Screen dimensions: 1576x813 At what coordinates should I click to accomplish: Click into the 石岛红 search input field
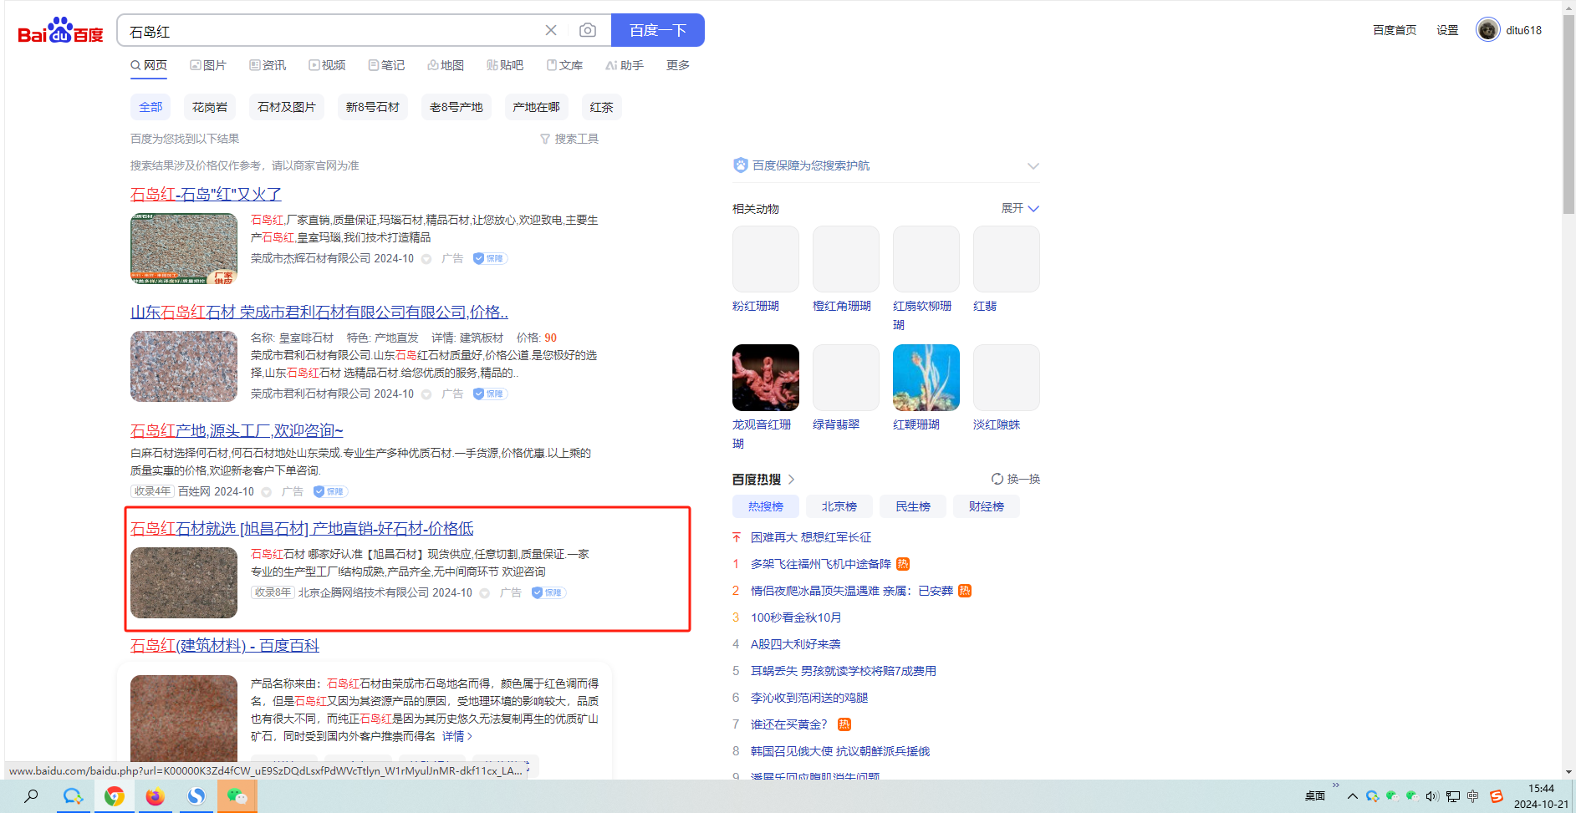[x=334, y=31]
